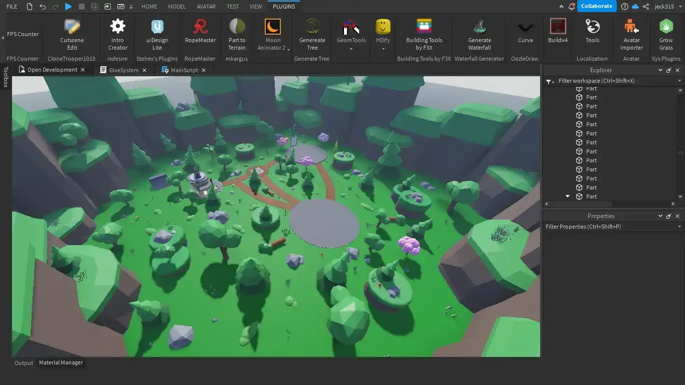685x385 pixels.
Task: Open Building Tools by F3X
Action: click(424, 35)
